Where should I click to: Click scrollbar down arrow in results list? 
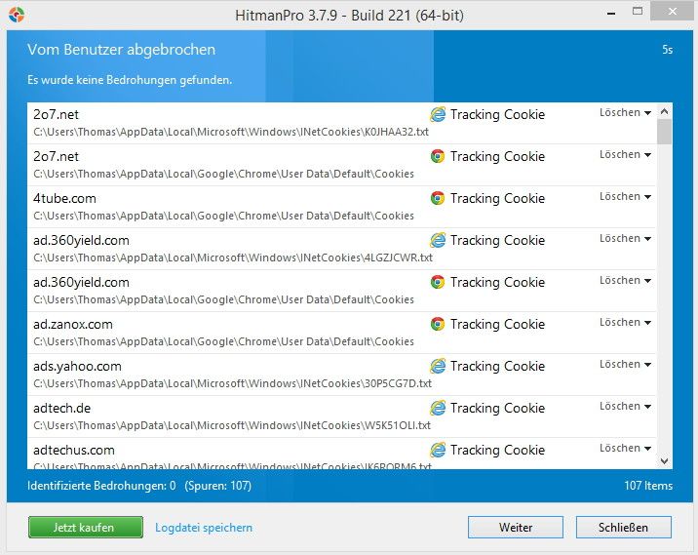[x=664, y=461]
